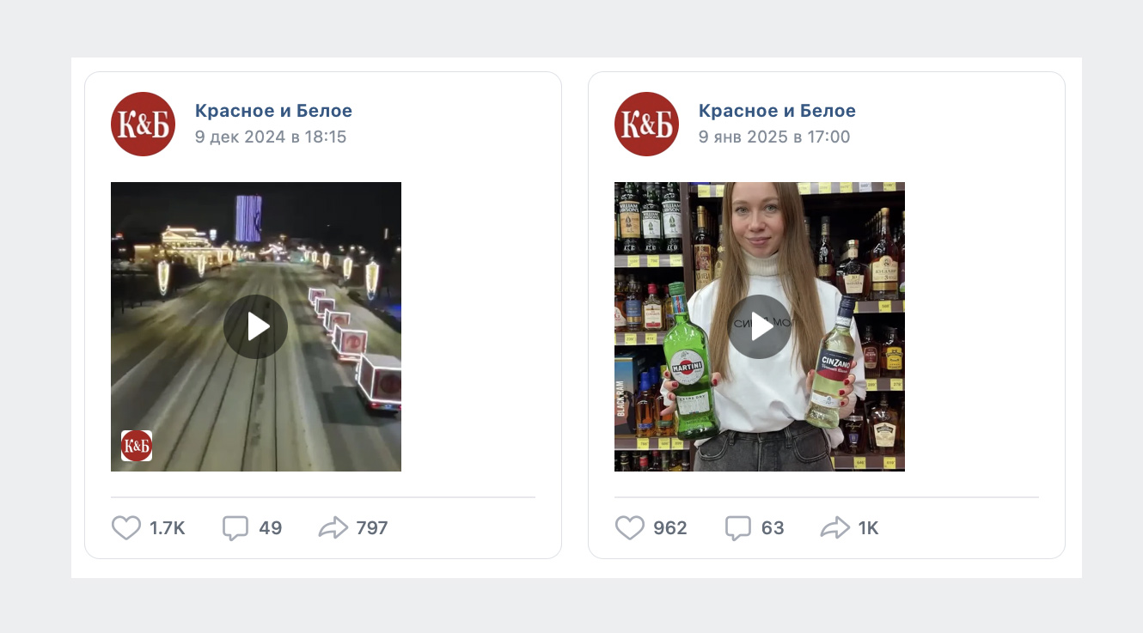1143x633 pixels.
Task: Click the 1K shares count
Action: (x=868, y=528)
